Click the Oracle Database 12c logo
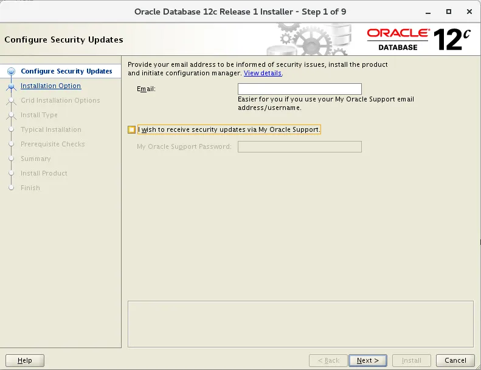Viewport: 481px width, 370px height. 419,39
